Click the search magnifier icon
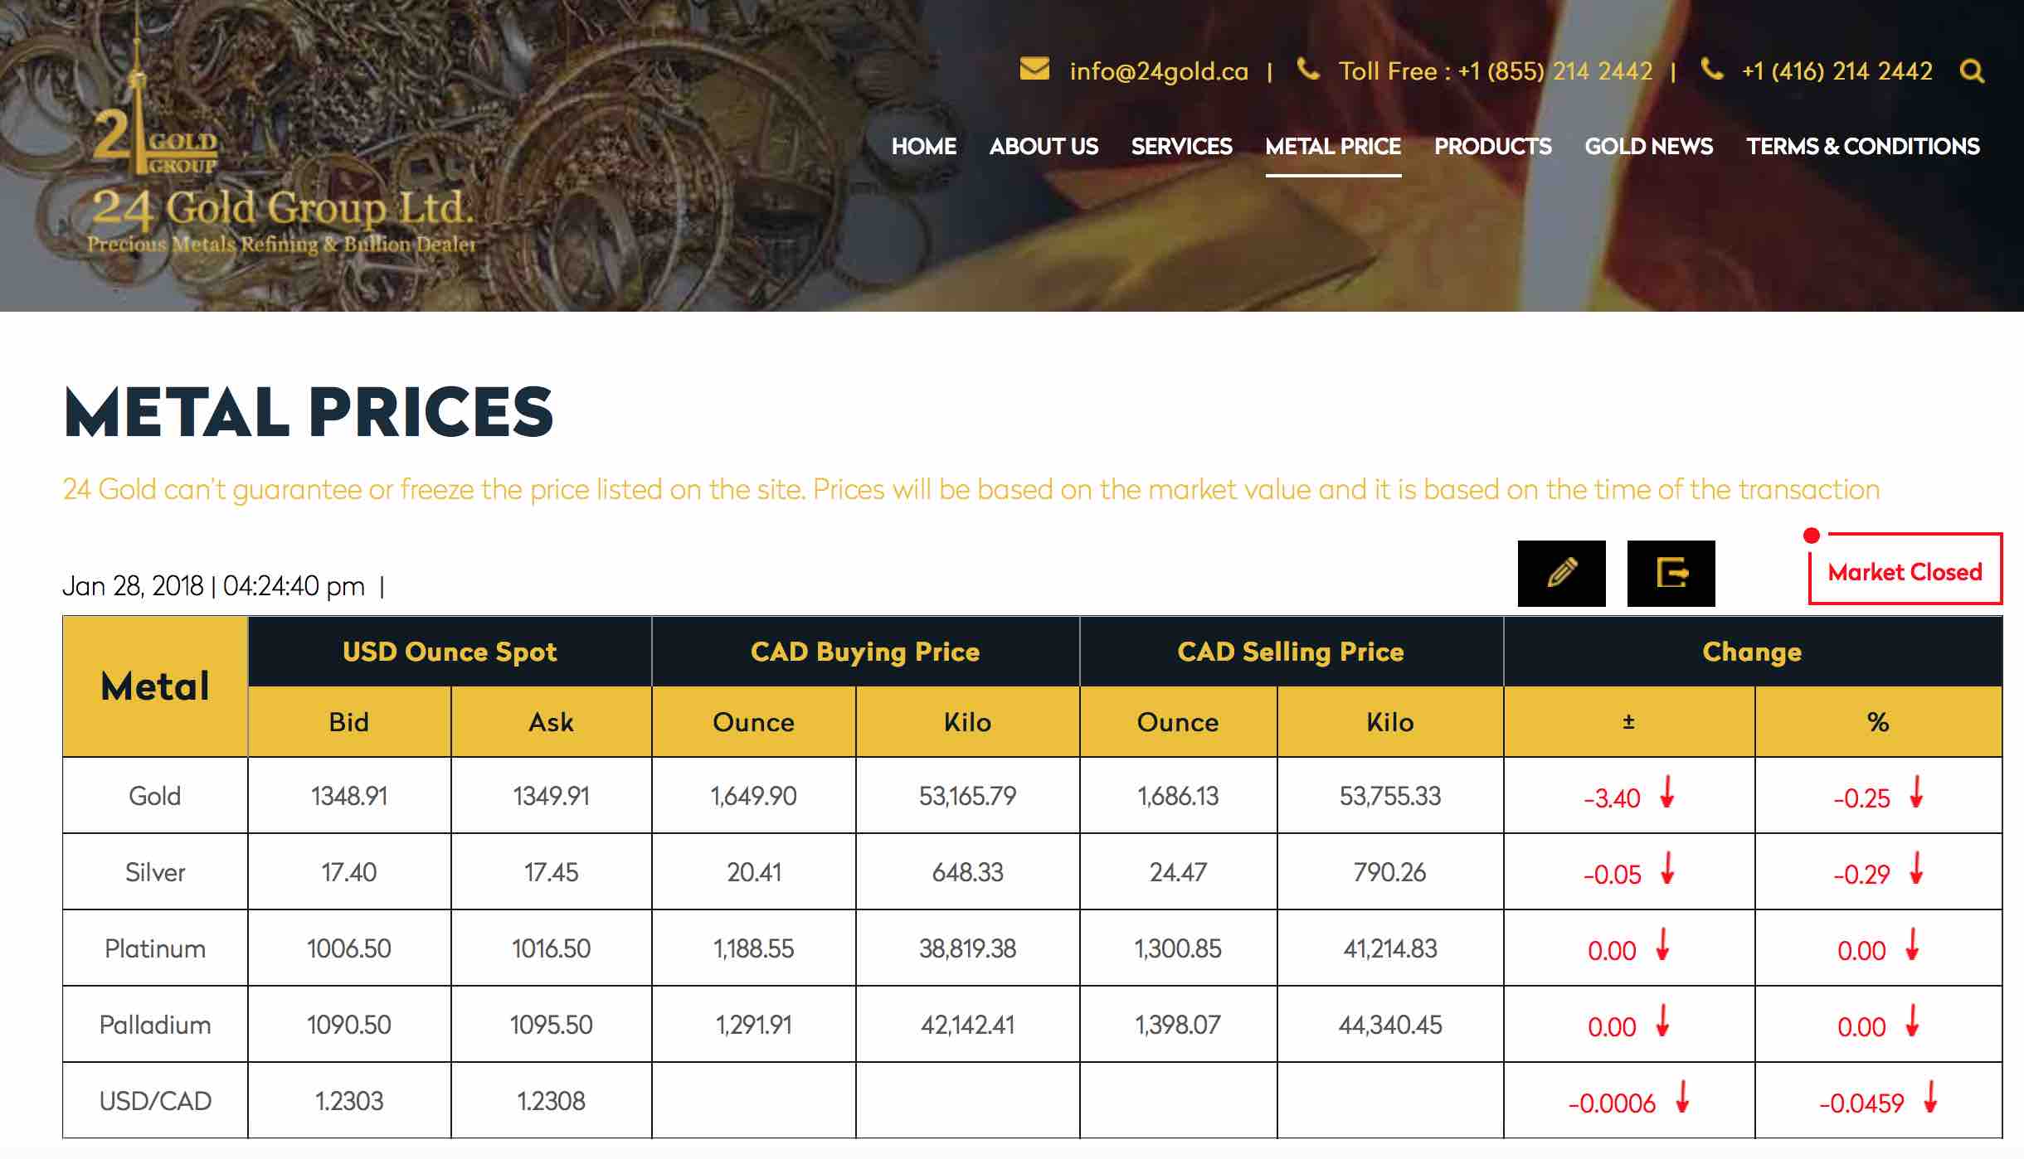Image resolution: width=2024 pixels, height=1159 pixels. (x=1972, y=71)
